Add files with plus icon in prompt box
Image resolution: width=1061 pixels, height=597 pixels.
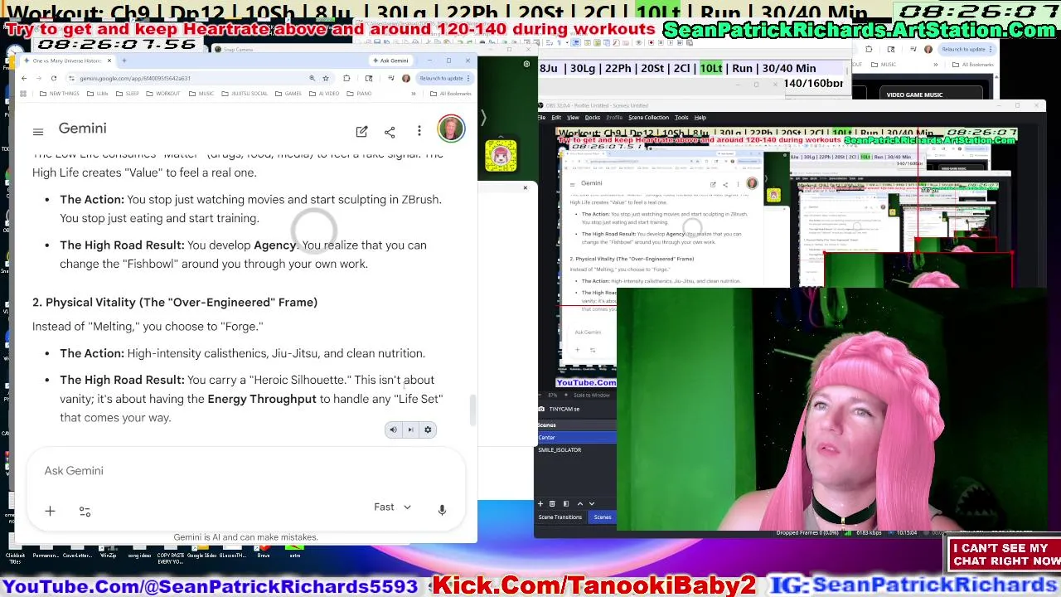pyautogui.click(x=50, y=511)
